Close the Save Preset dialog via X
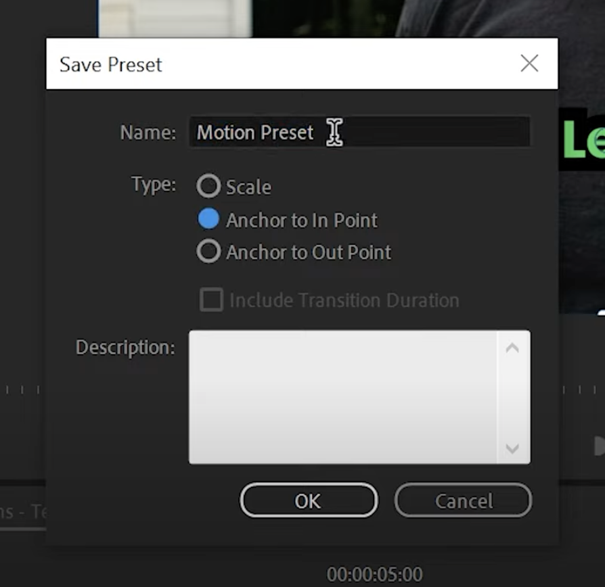This screenshot has height=587, width=605. pyautogui.click(x=529, y=63)
